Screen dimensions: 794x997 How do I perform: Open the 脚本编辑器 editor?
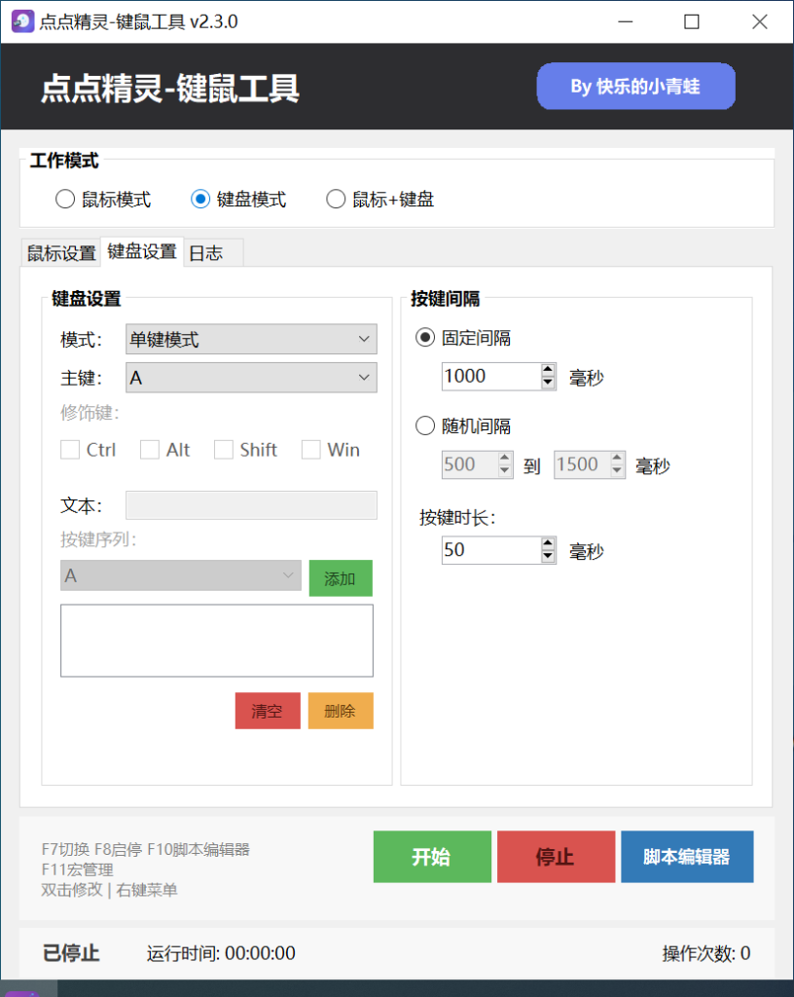pyautogui.click(x=687, y=857)
